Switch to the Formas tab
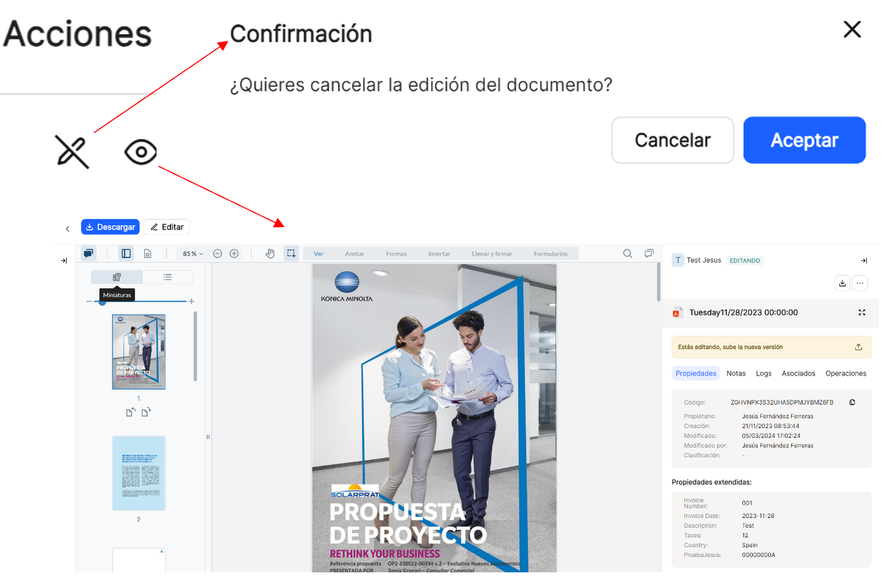Viewport: 892px width, 576px height. pos(396,254)
